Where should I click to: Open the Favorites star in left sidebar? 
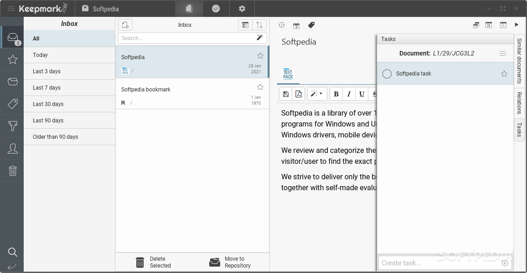[13, 59]
